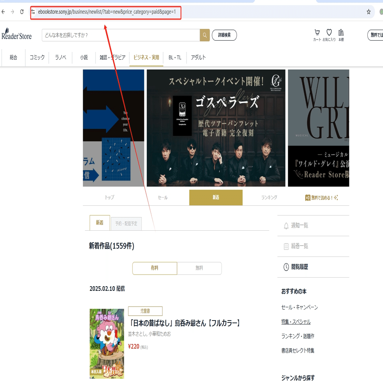This screenshot has height=383, width=383.
Task: Click the 無料では button at top right
Action: tap(376, 35)
